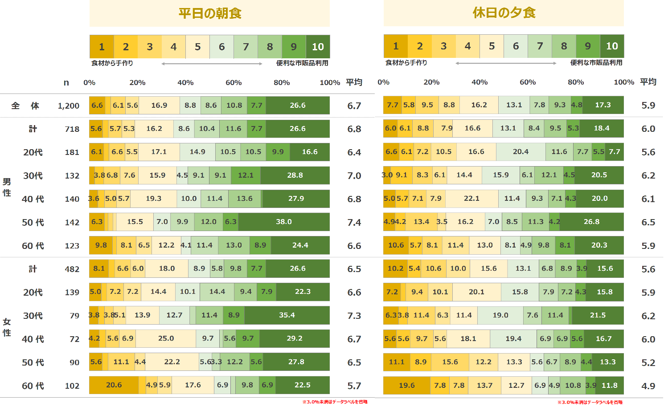Viewport: 664px width, 415px height.
Task: Click the n column header
Action: [x=66, y=83]
